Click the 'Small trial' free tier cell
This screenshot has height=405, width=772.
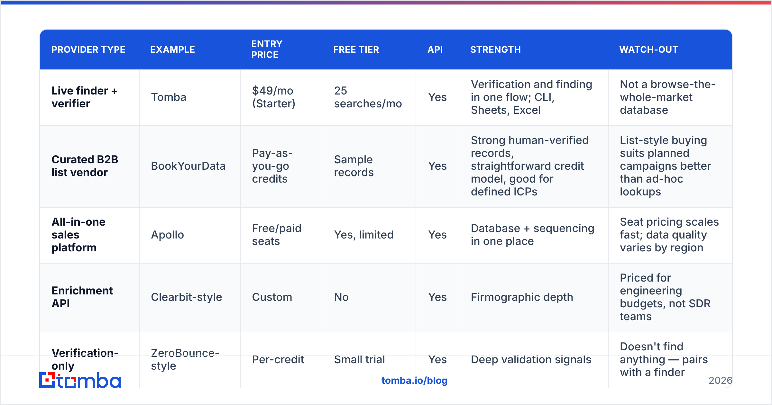coord(369,360)
